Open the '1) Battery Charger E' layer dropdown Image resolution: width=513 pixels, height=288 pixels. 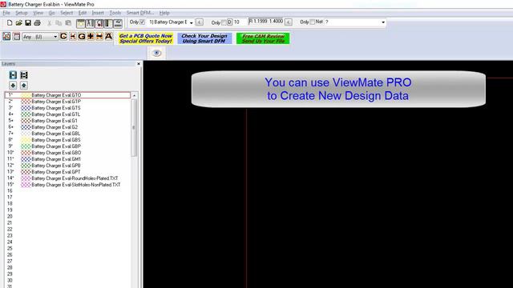(192, 22)
